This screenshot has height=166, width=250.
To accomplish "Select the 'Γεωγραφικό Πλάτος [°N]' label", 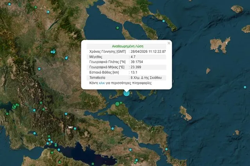I will 107,62.
